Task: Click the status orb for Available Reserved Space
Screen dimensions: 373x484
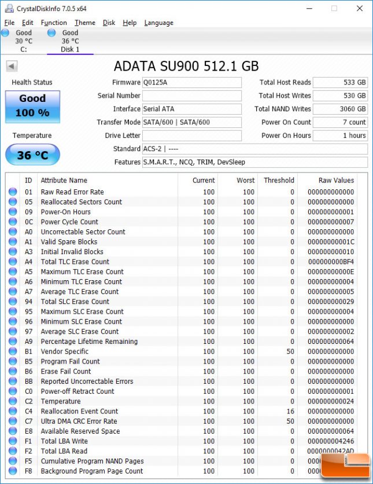Action: point(13,431)
